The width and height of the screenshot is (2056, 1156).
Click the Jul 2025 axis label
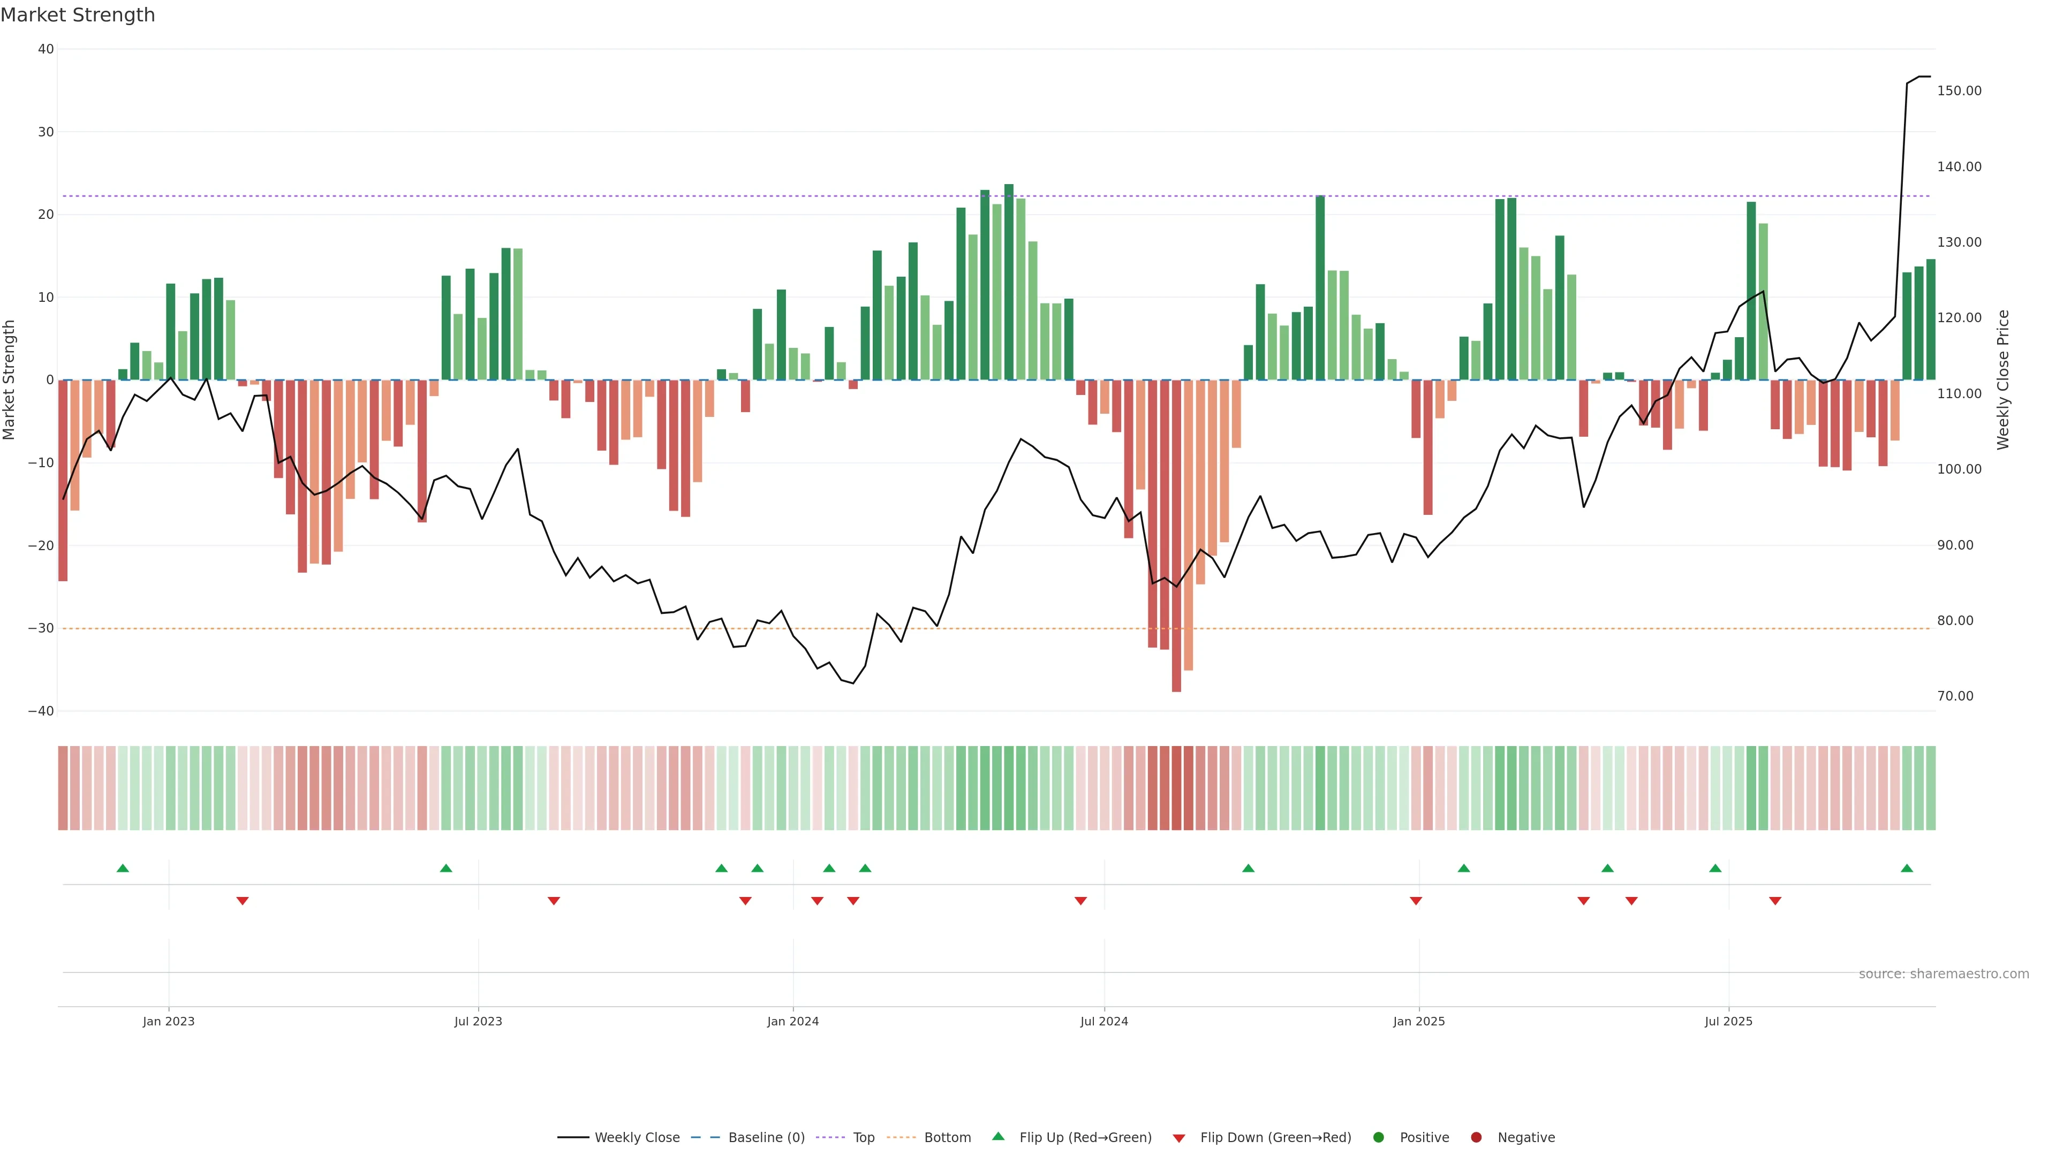(x=1728, y=1021)
